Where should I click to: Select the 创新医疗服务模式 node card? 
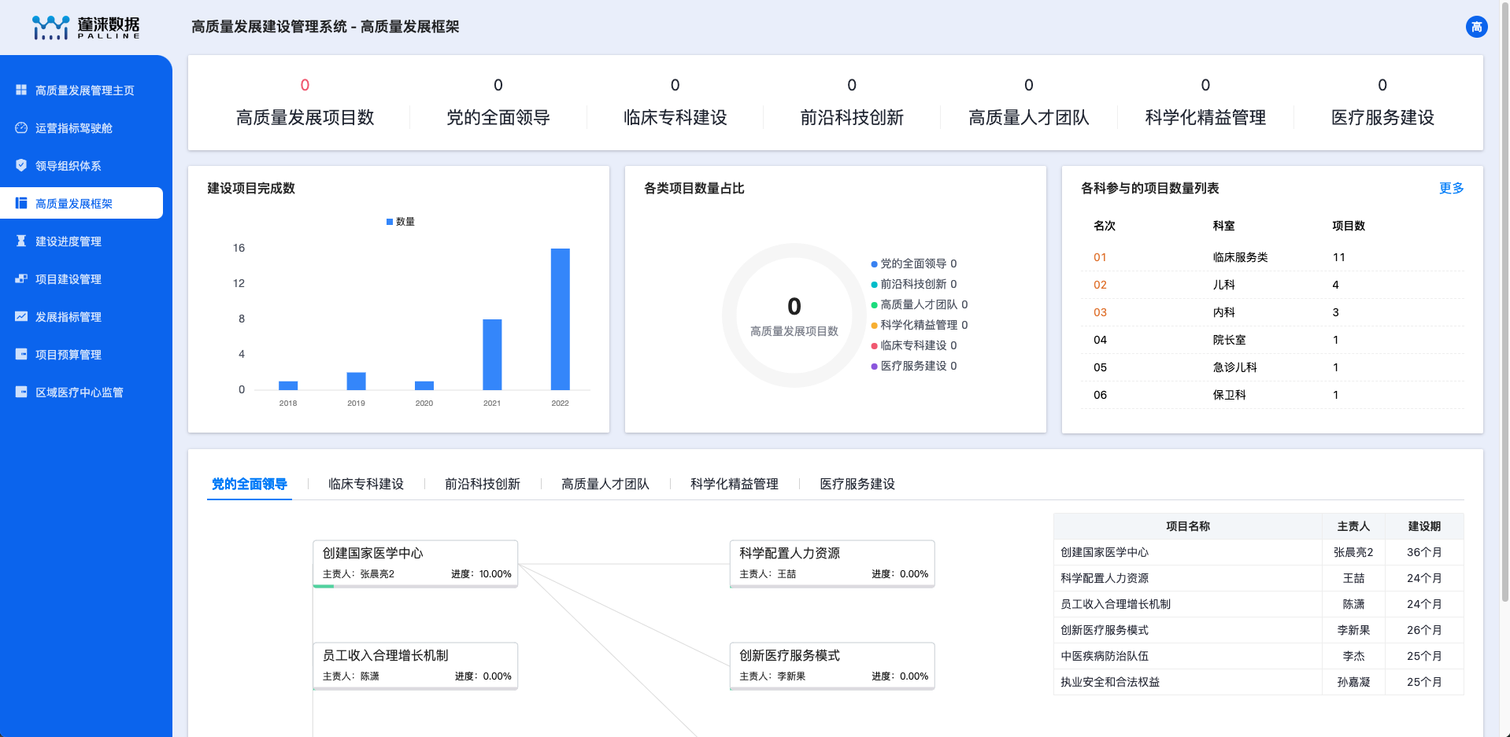point(832,665)
